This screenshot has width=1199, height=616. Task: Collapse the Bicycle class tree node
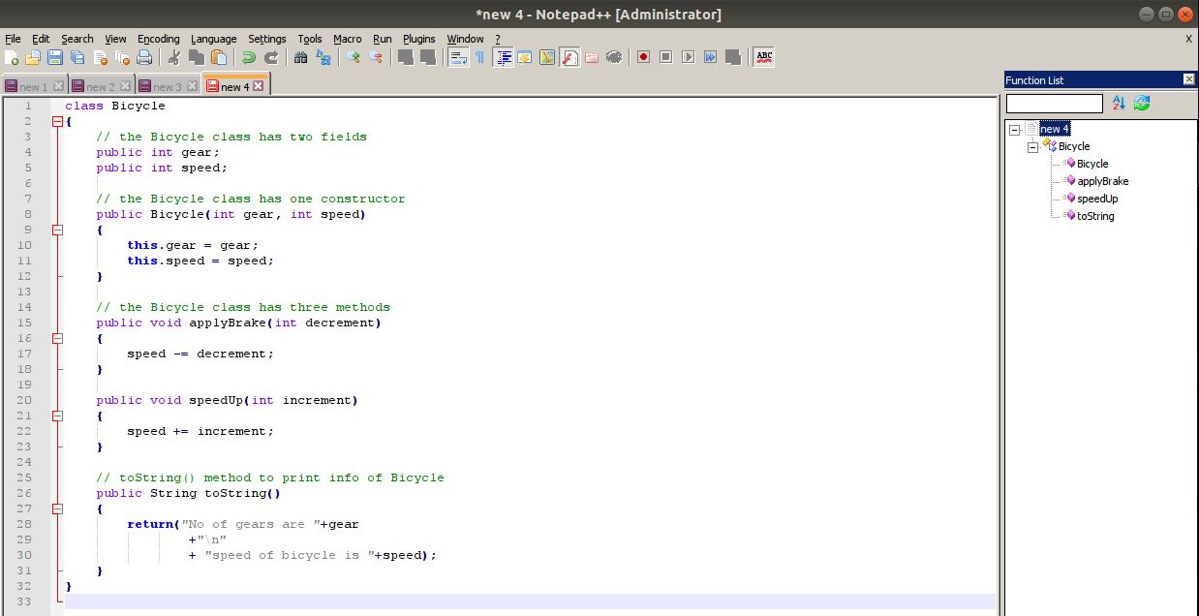click(x=1032, y=145)
